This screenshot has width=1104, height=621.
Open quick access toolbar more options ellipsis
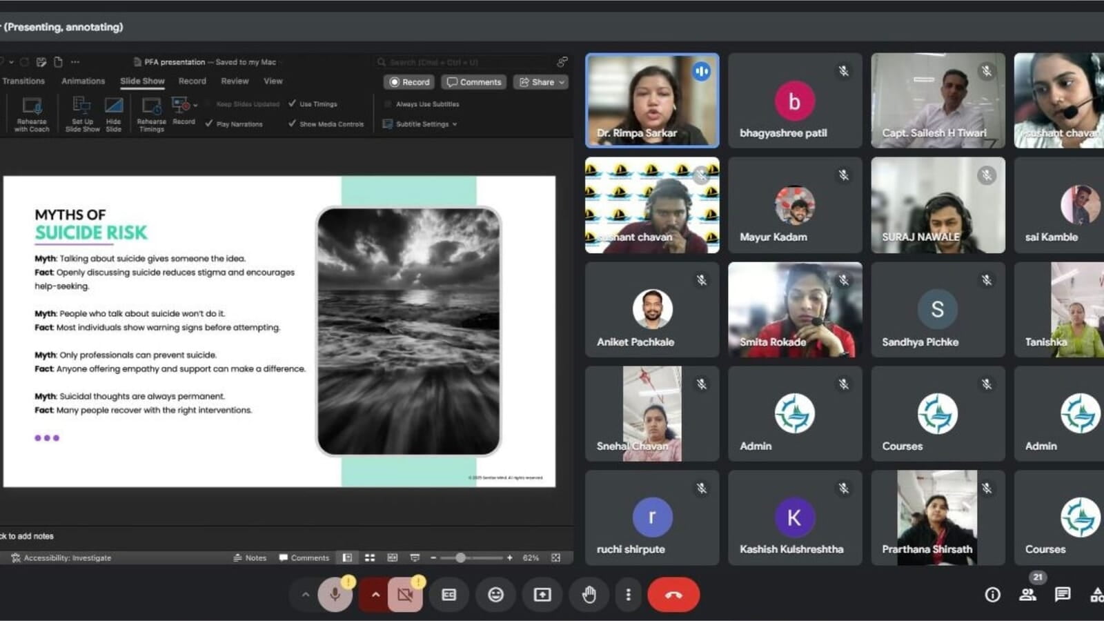tap(75, 62)
